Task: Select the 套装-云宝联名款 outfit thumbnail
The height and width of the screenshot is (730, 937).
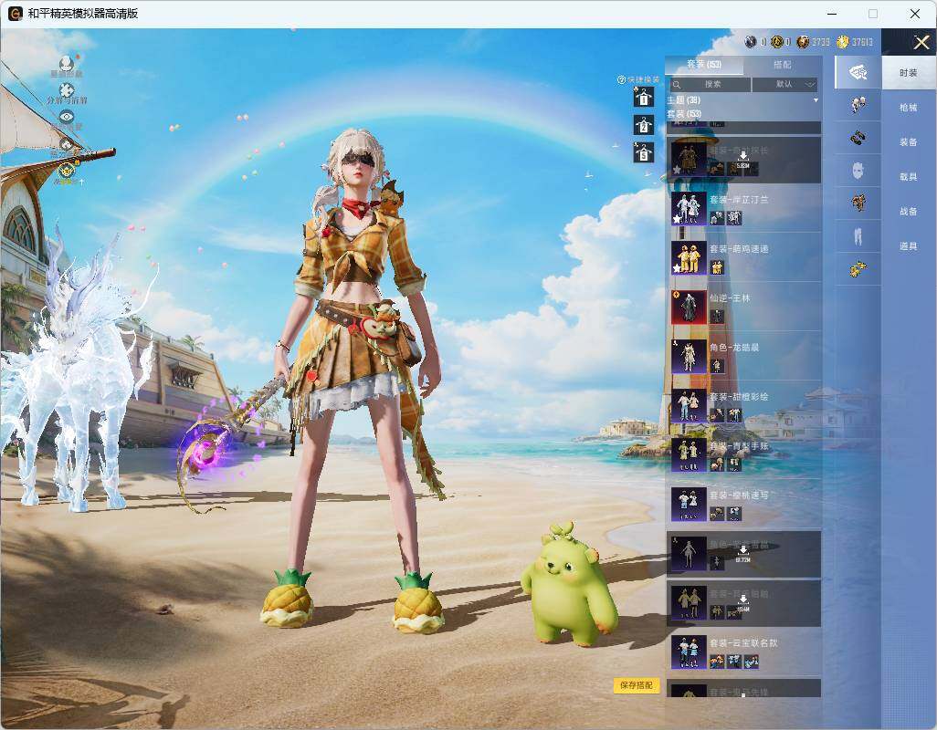Action: click(x=689, y=652)
